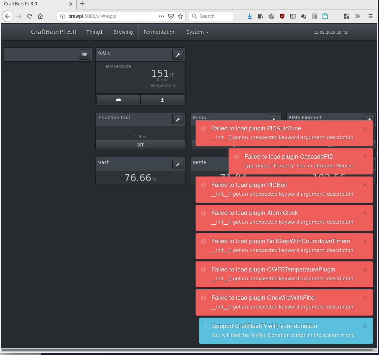Open Induction Coil wrench settings
The width and height of the screenshot is (379, 355).
click(178, 119)
